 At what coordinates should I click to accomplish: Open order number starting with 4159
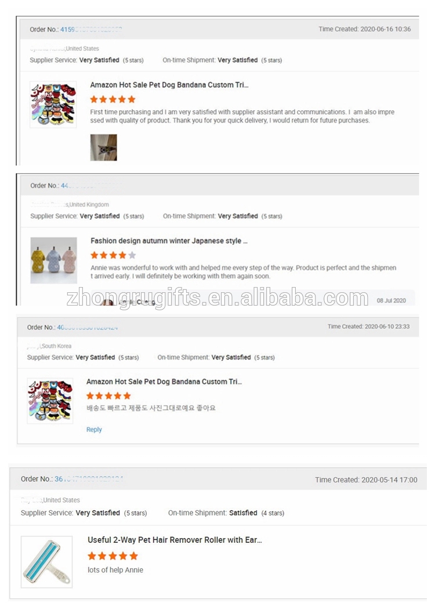[91, 29]
